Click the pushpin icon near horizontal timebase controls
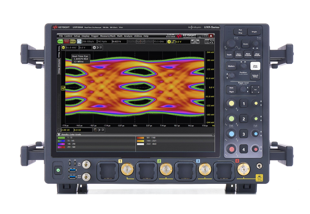Screen dimensions: 310x214 [x=102, y=130]
